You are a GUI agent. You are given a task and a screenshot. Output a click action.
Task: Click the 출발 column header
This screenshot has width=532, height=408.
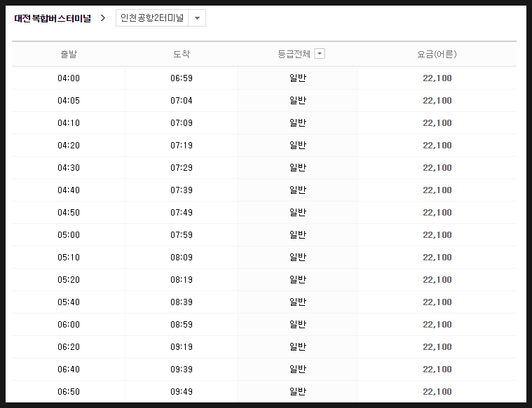point(69,54)
